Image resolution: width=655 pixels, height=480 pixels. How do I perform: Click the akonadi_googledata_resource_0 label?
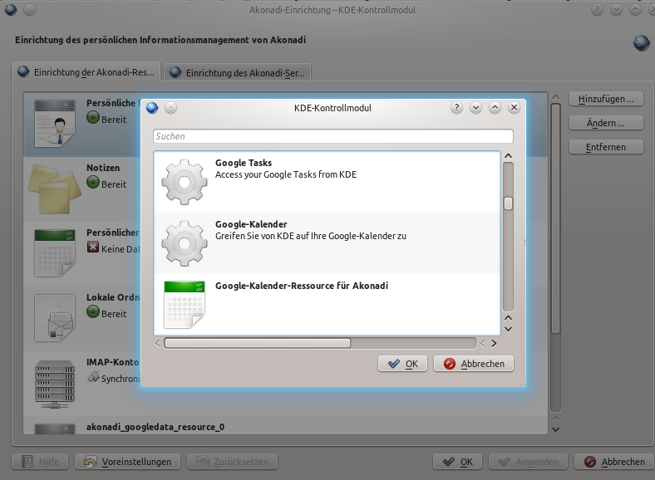(155, 427)
